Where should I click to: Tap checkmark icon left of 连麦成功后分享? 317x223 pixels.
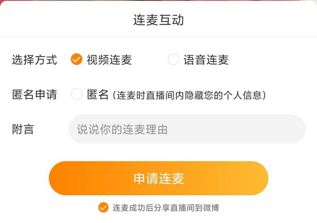(x=104, y=208)
